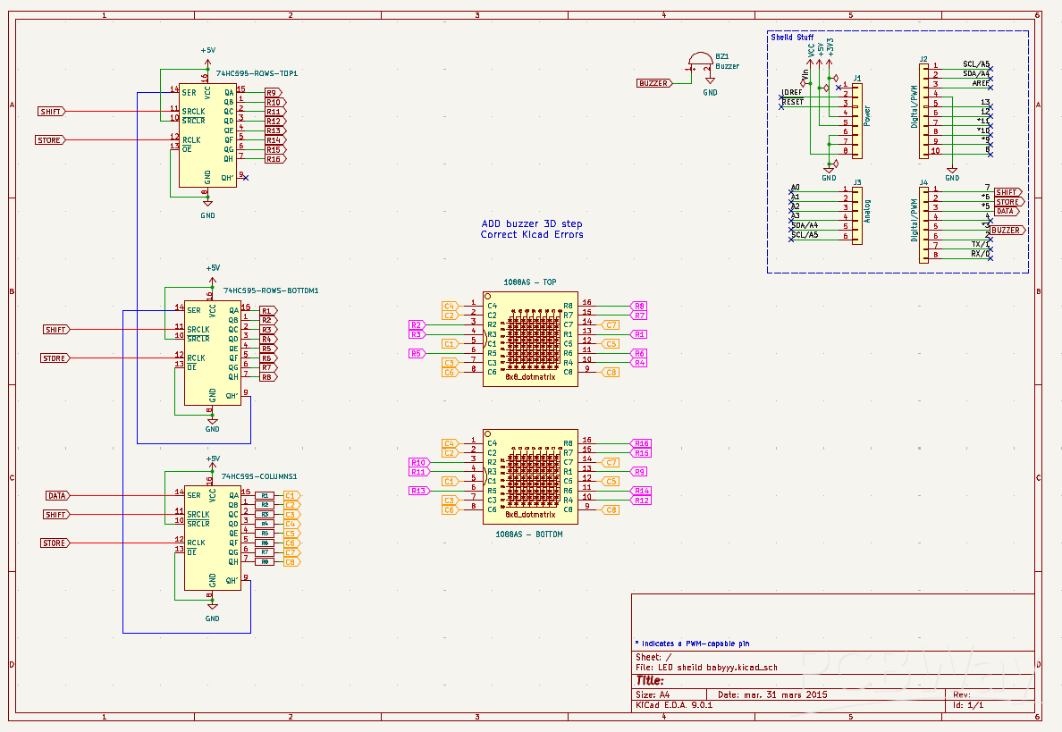Click the 1088AS - TOP dot matrix symbol

pyautogui.click(x=529, y=339)
